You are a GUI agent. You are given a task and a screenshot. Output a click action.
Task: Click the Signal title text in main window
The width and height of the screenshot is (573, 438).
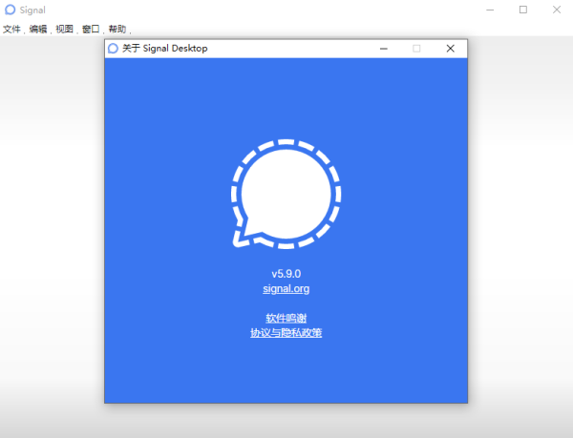pos(32,10)
